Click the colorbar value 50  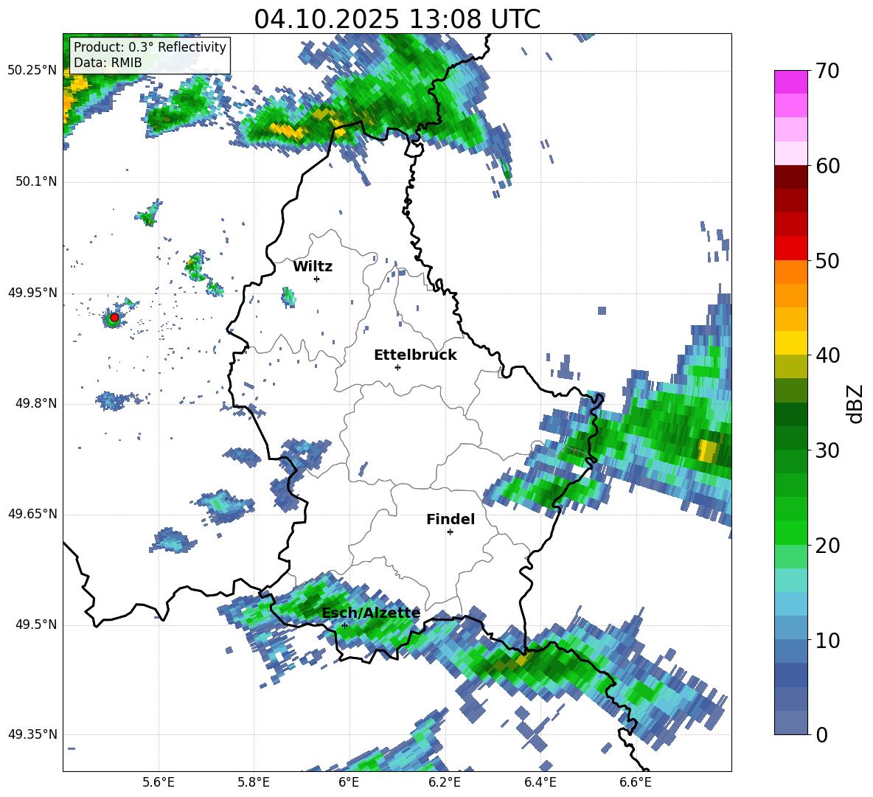tap(828, 260)
